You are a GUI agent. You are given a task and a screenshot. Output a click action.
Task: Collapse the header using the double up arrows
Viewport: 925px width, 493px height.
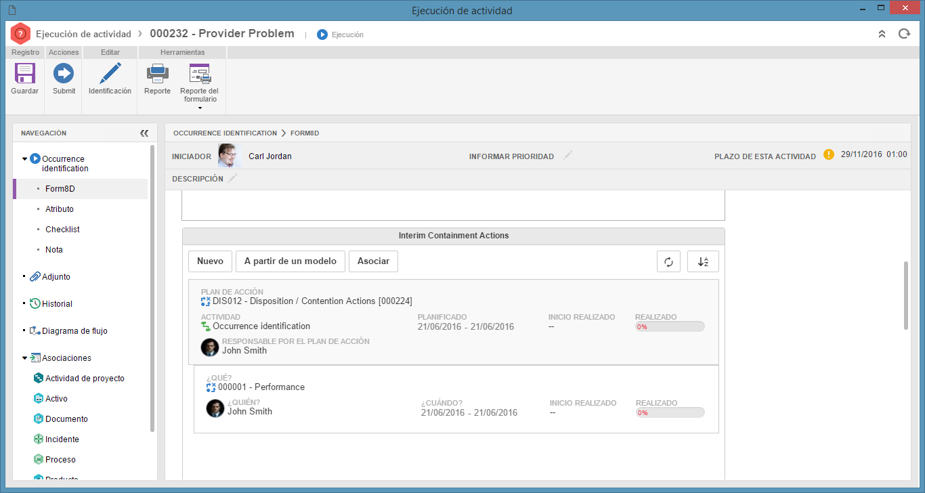882,34
